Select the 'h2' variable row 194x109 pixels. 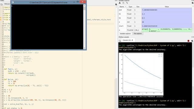click(155, 18)
